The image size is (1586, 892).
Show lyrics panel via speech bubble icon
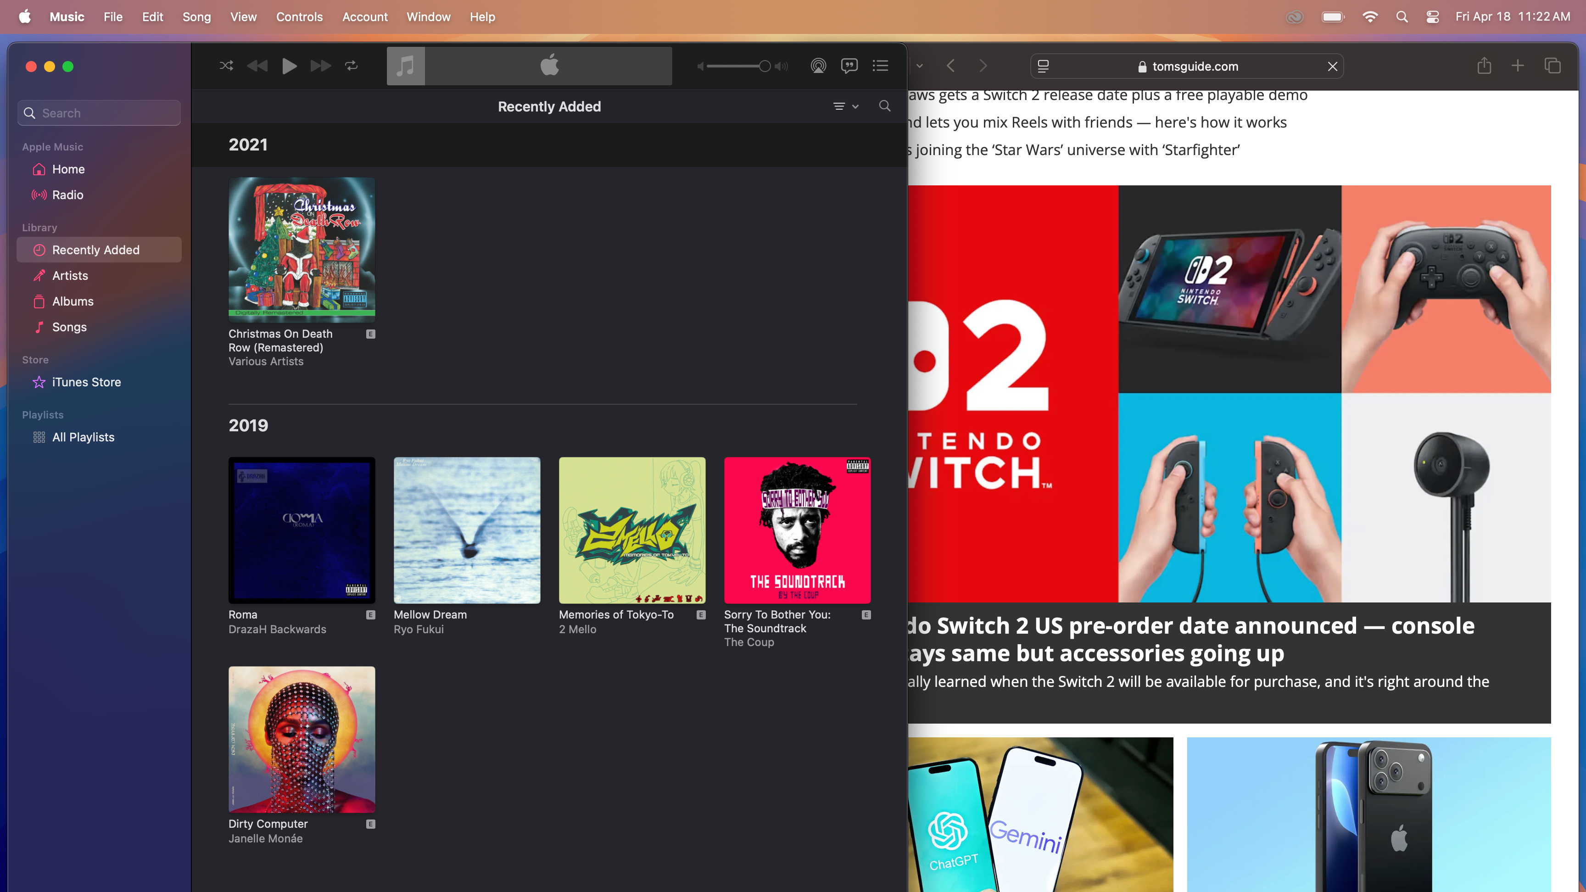(849, 66)
